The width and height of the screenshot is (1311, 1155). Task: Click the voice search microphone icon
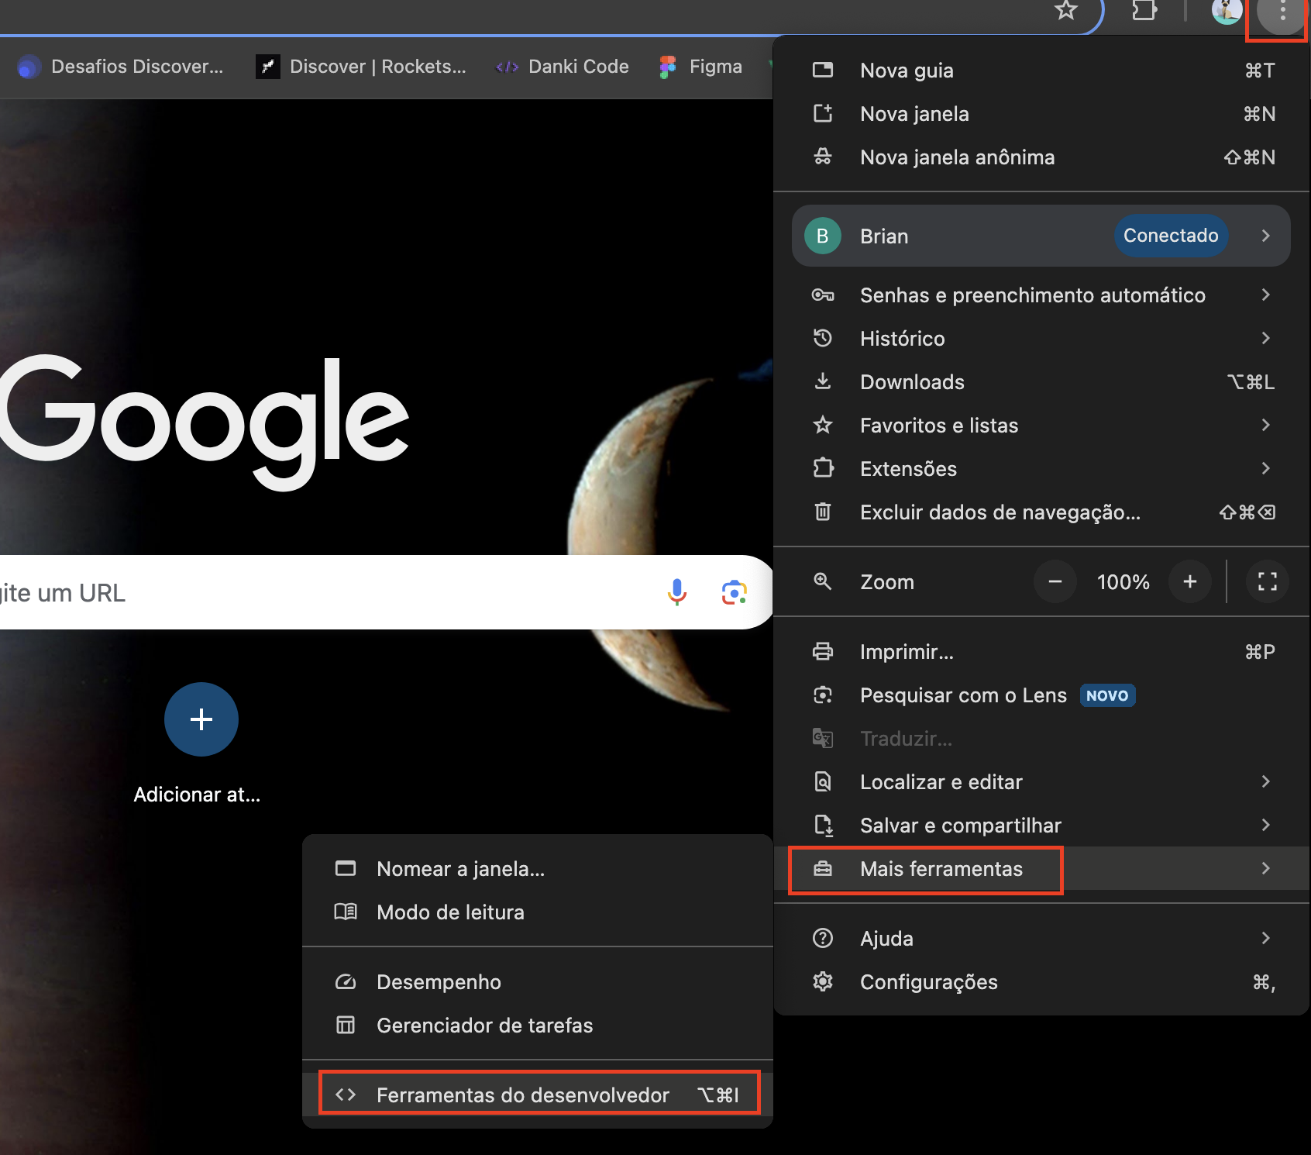[x=676, y=592]
